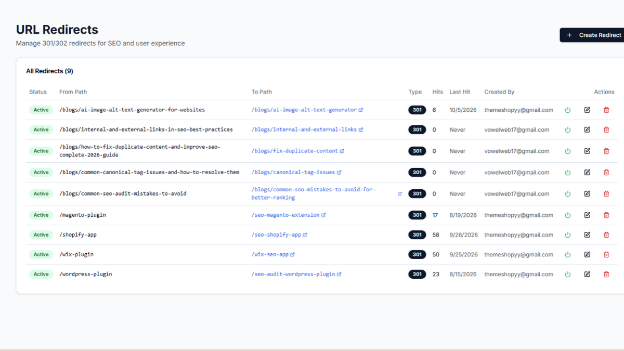Screen dimensions: 624x351
Task: Click last hit date 9/26/2026
Action: point(464,235)
